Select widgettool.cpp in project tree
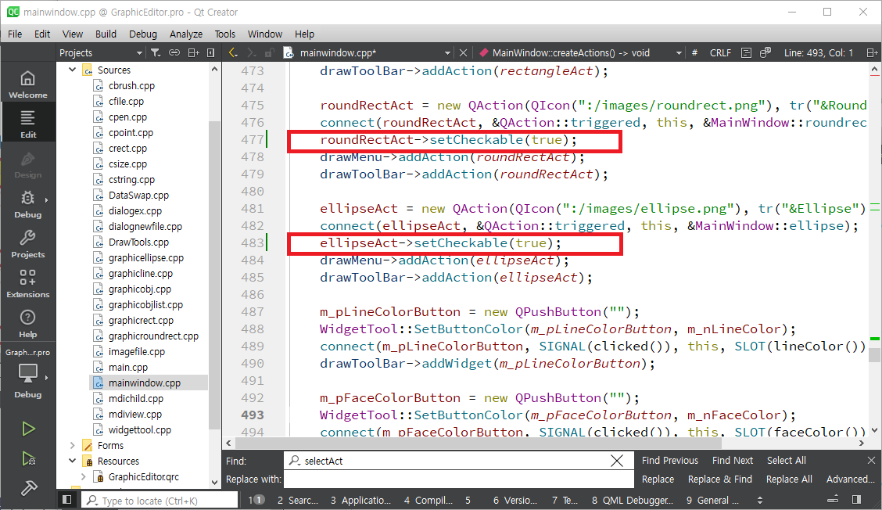Viewport: 882px width, 510px height. click(x=139, y=429)
